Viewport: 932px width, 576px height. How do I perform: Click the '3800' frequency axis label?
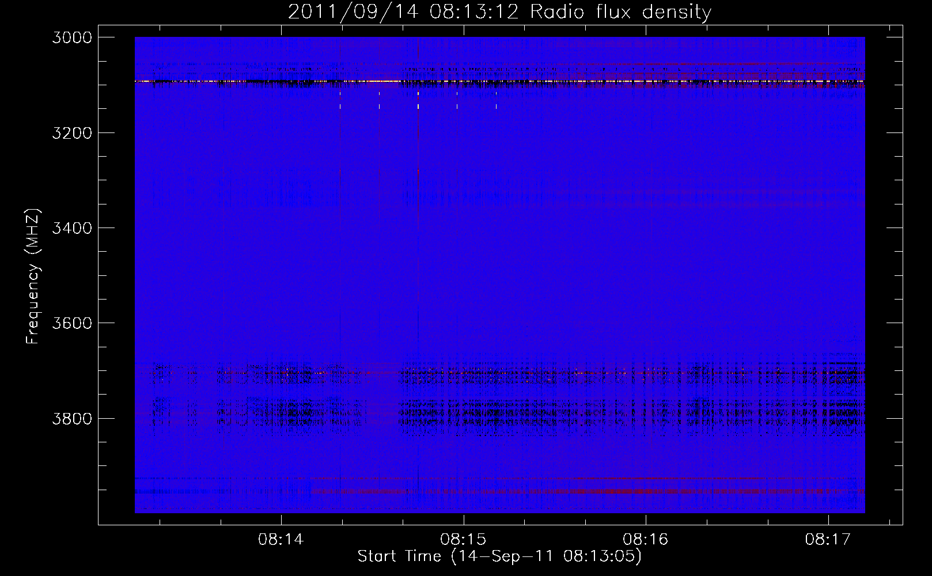tap(72, 418)
